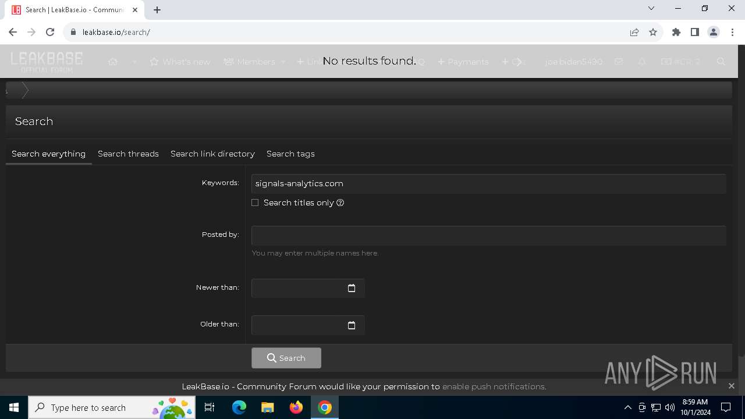Switch to the Search threads tab
745x419 pixels.
tap(128, 154)
